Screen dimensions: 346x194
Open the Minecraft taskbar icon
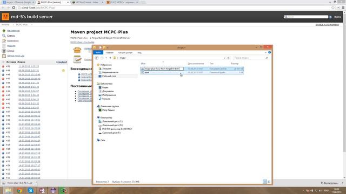tap(64, 190)
